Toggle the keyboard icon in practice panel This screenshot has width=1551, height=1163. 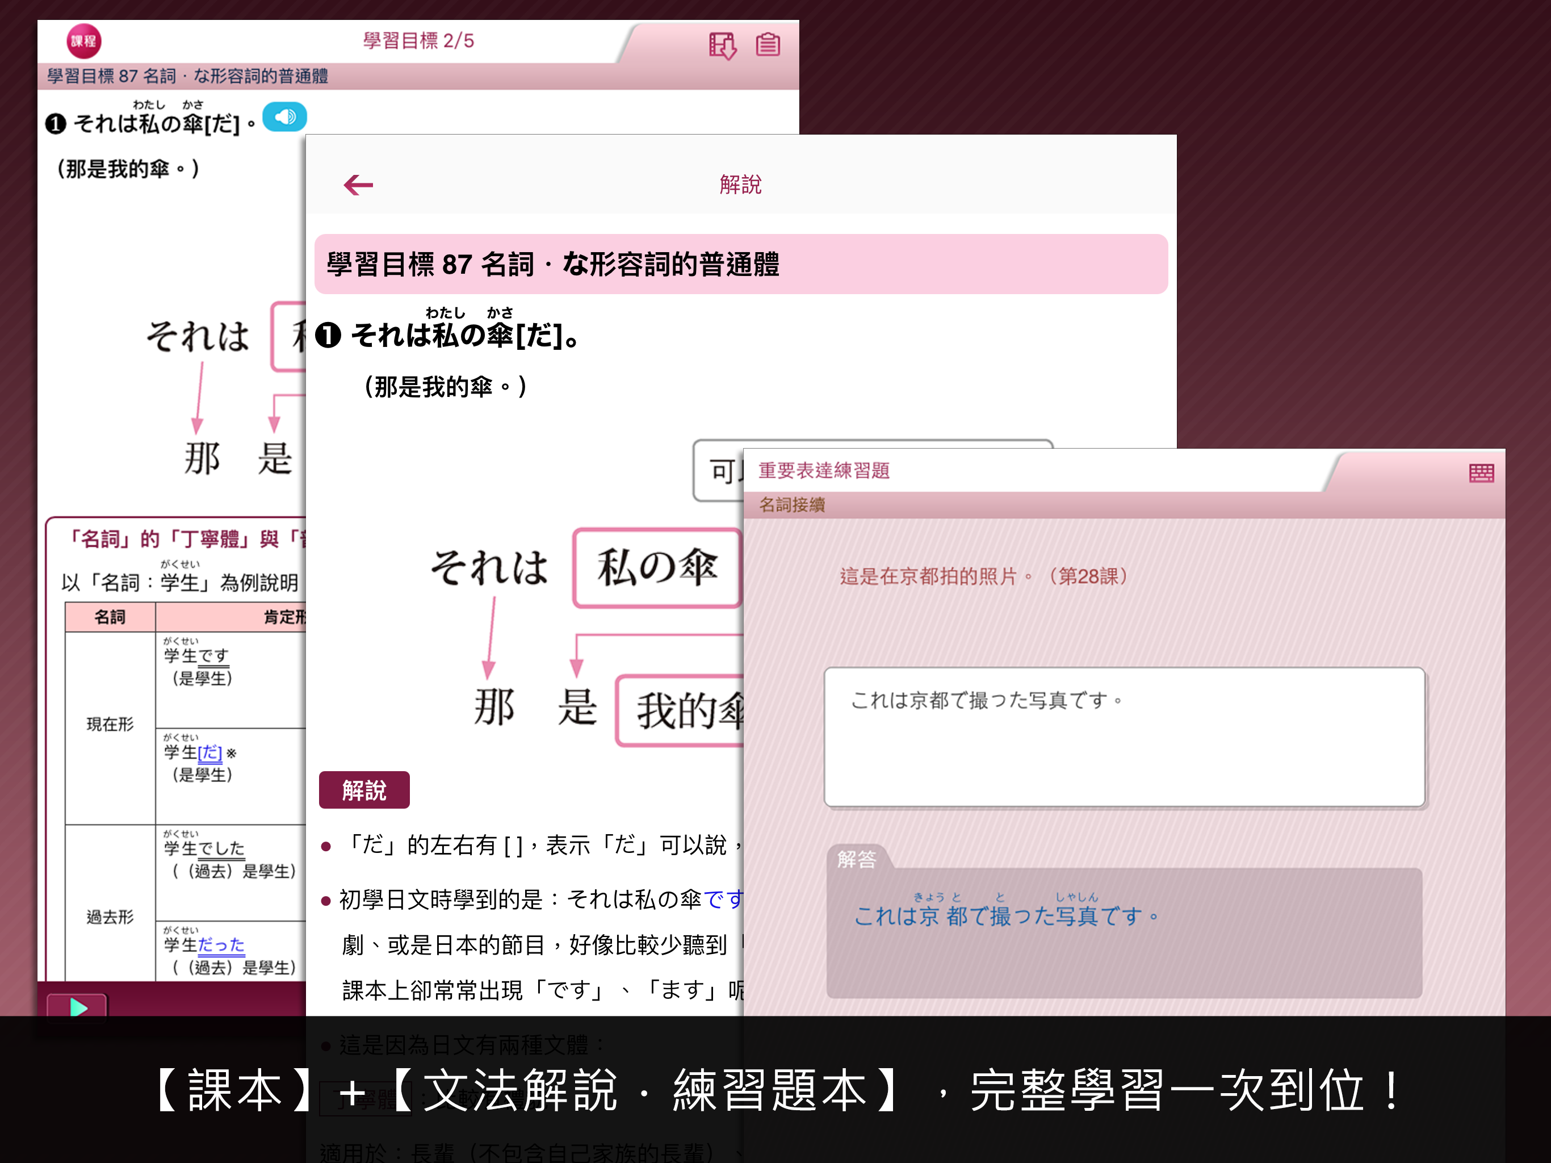1481,473
